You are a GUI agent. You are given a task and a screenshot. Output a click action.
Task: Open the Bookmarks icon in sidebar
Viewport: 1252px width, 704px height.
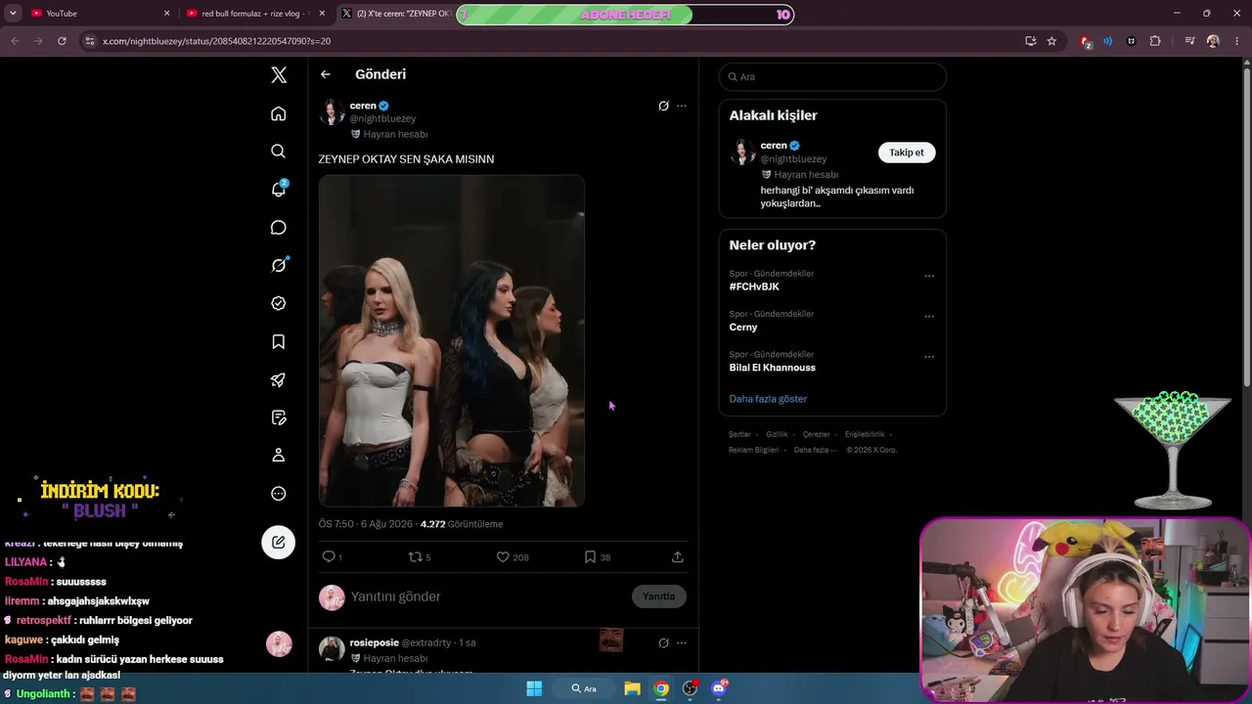coord(279,341)
